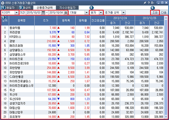Viewport: 169px width, 120px height.
Task: Select the 유한양행 row
Action: coord(83,68)
